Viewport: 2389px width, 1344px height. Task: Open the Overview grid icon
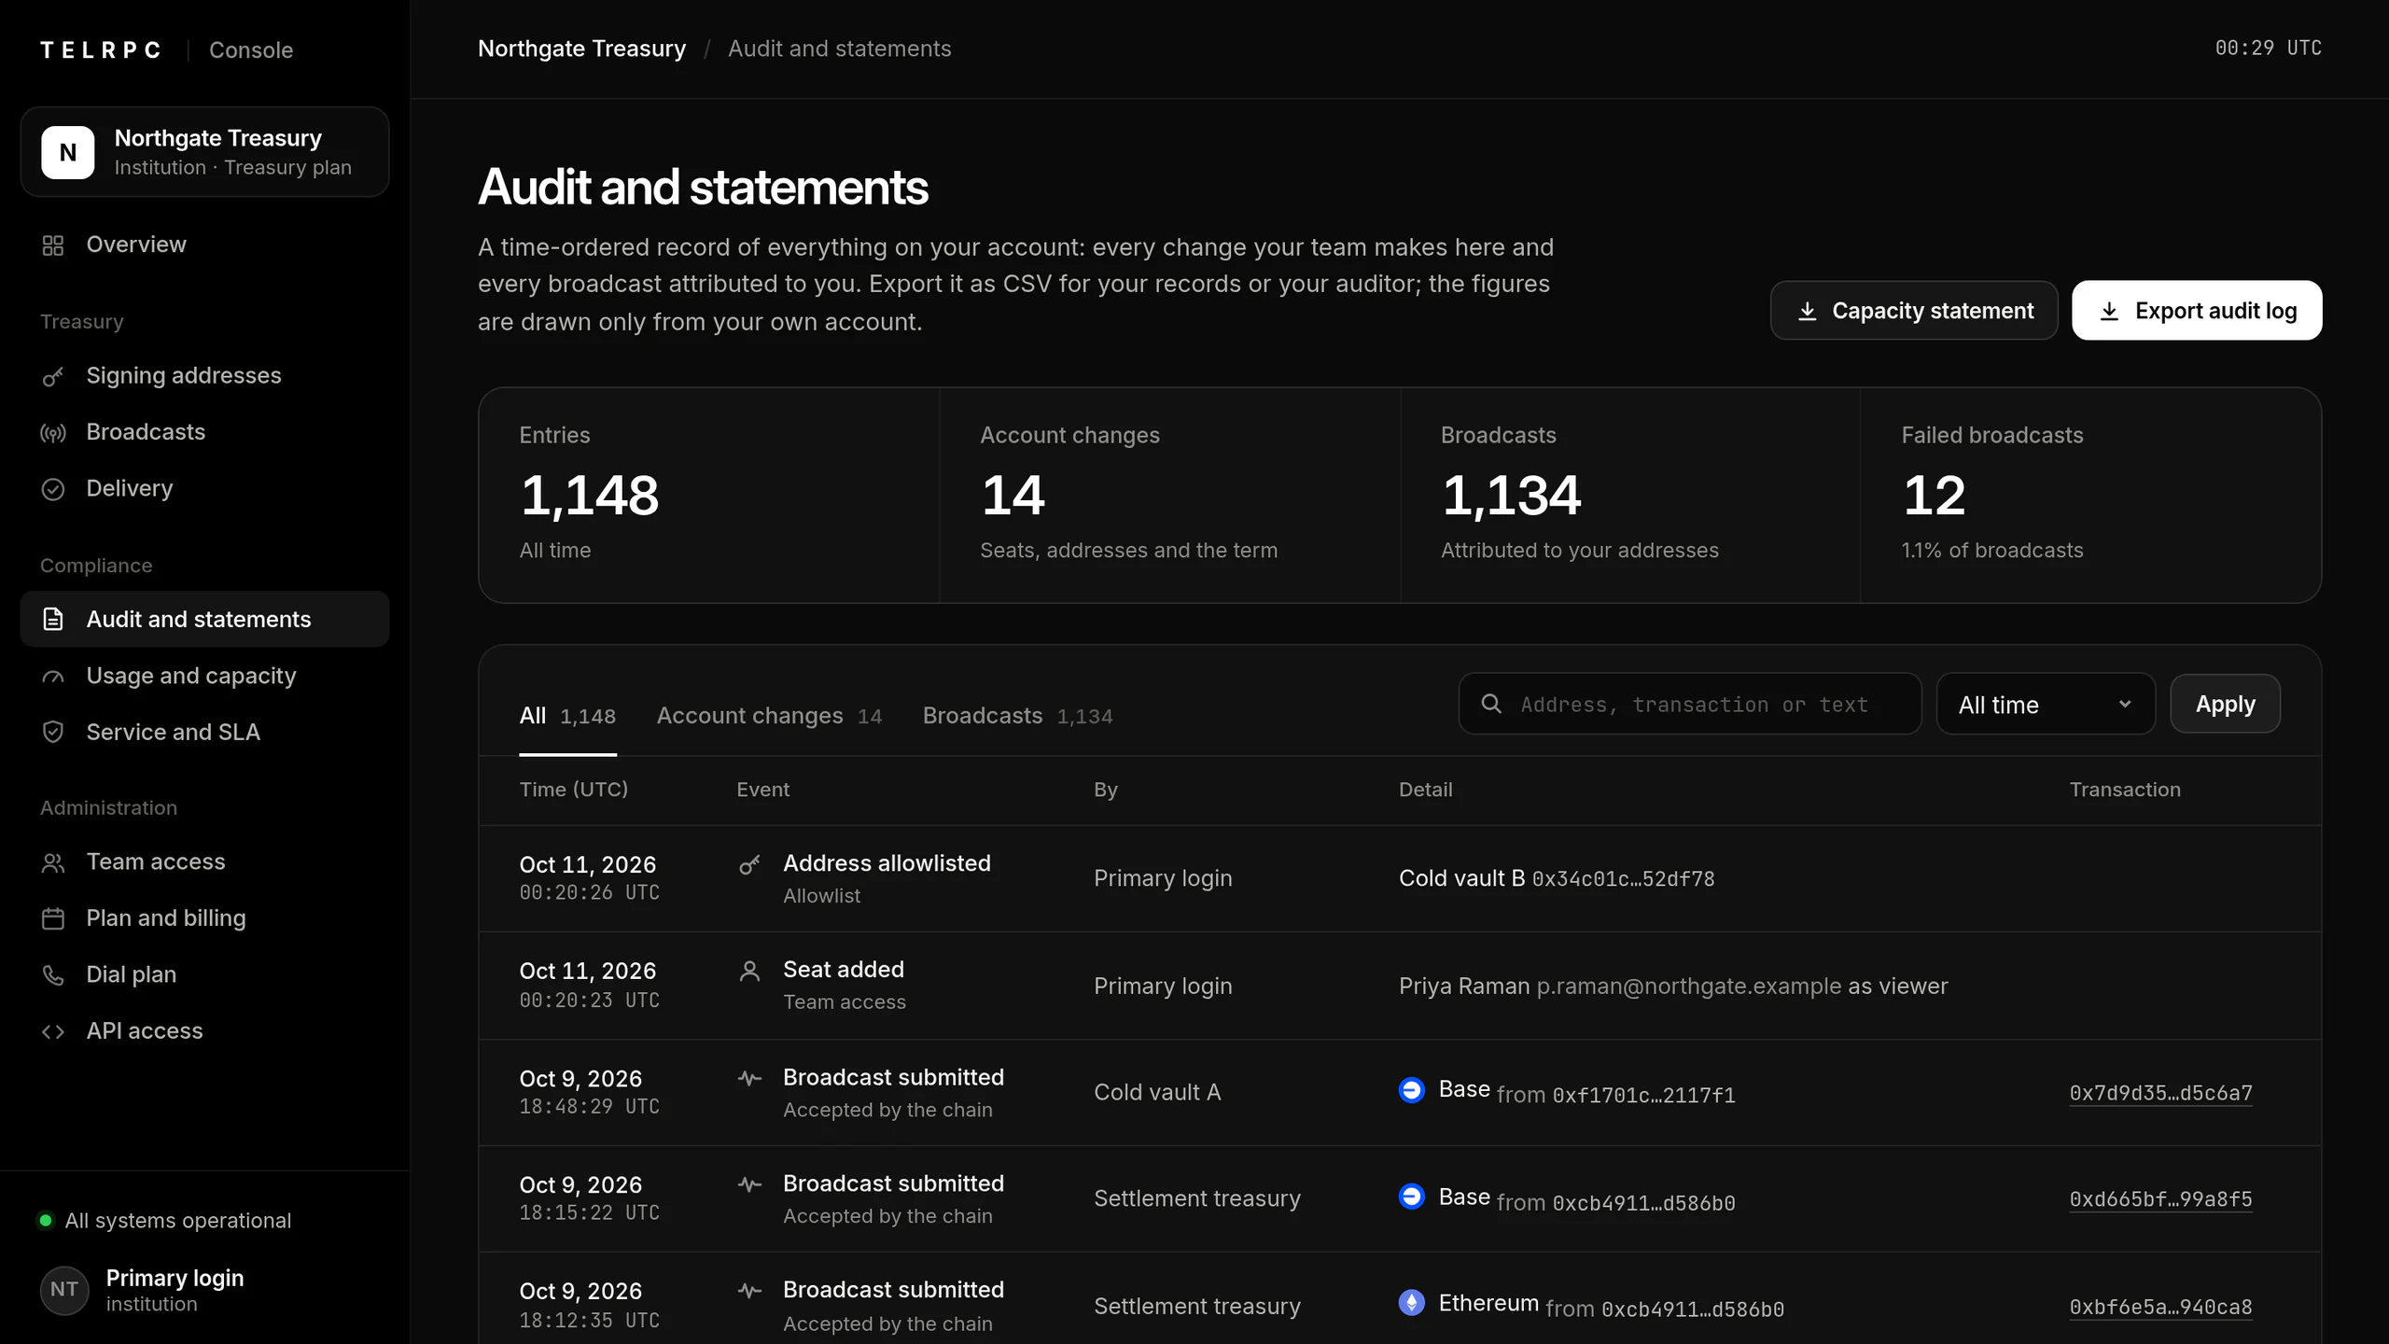[53, 245]
